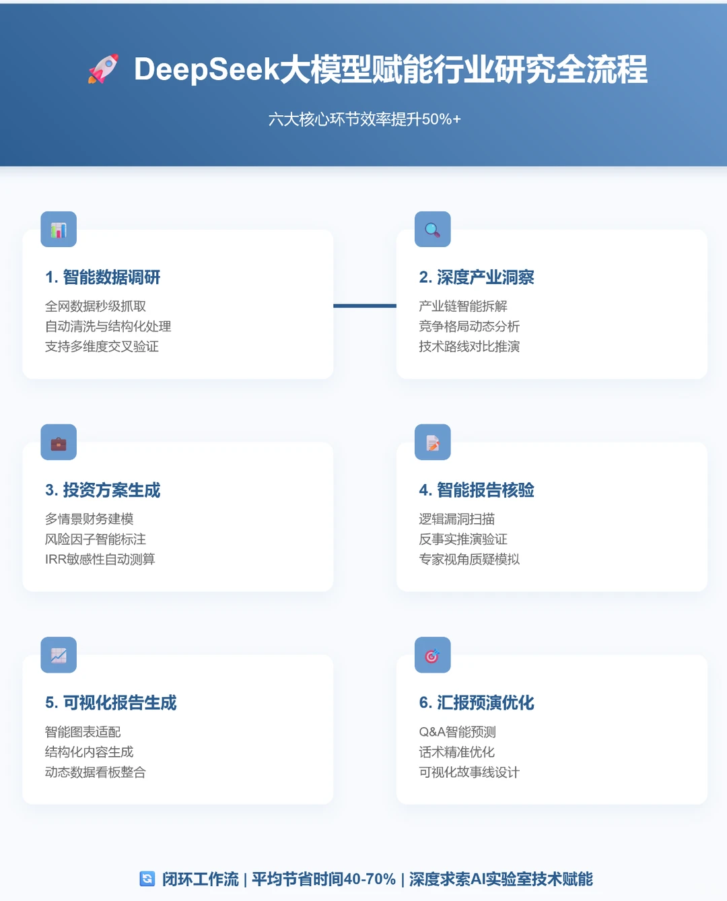Click footer text '平均节省时间40-70%'

(324, 879)
